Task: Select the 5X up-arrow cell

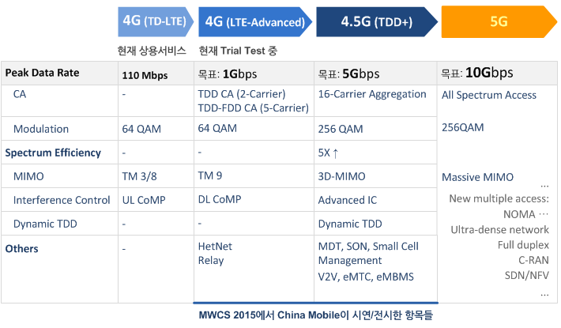Action: click(375, 153)
